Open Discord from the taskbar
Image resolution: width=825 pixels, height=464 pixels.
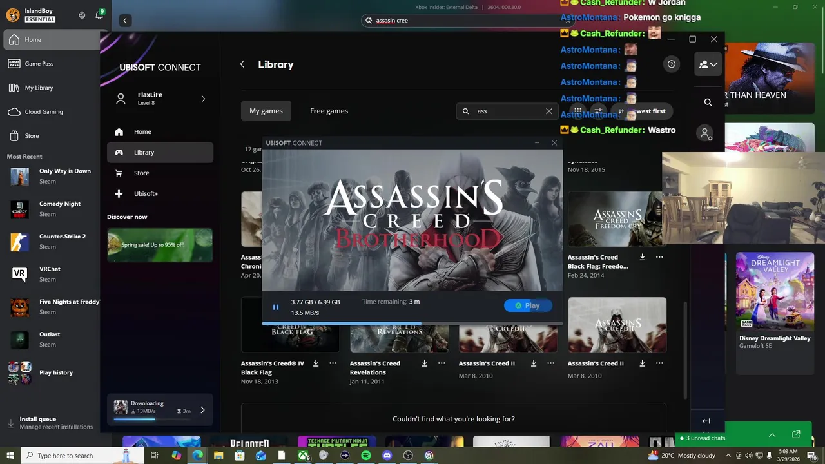[x=387, y=456]
